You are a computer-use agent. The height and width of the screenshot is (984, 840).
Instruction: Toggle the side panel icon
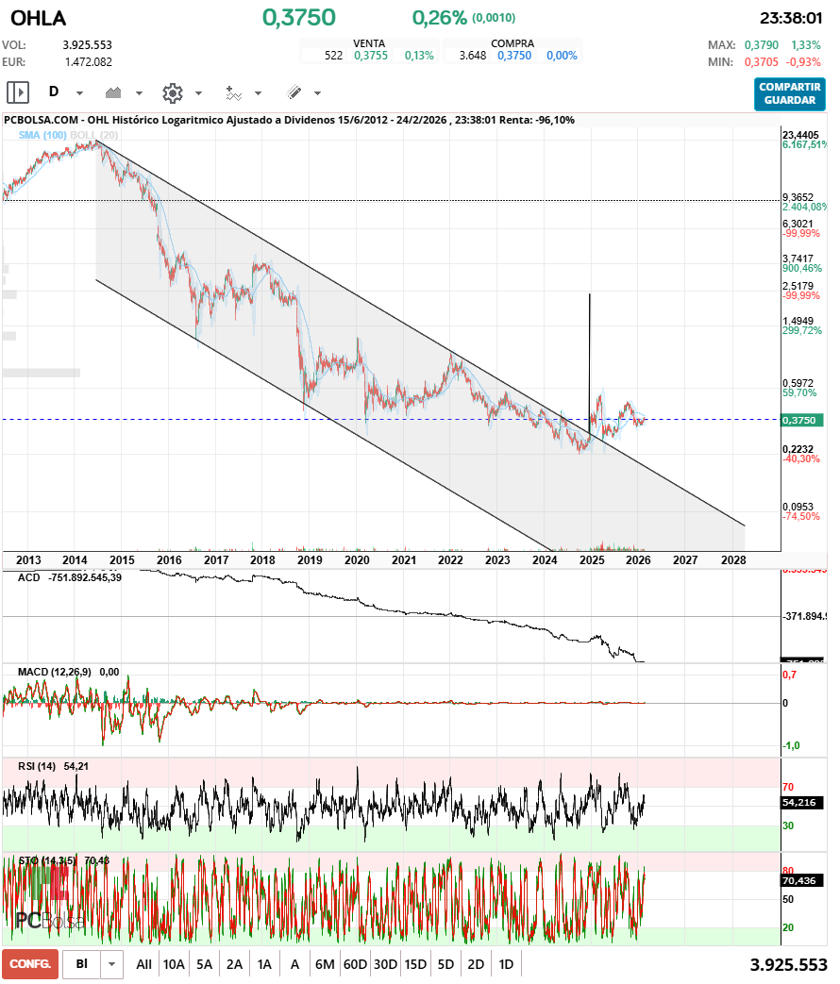18,92
